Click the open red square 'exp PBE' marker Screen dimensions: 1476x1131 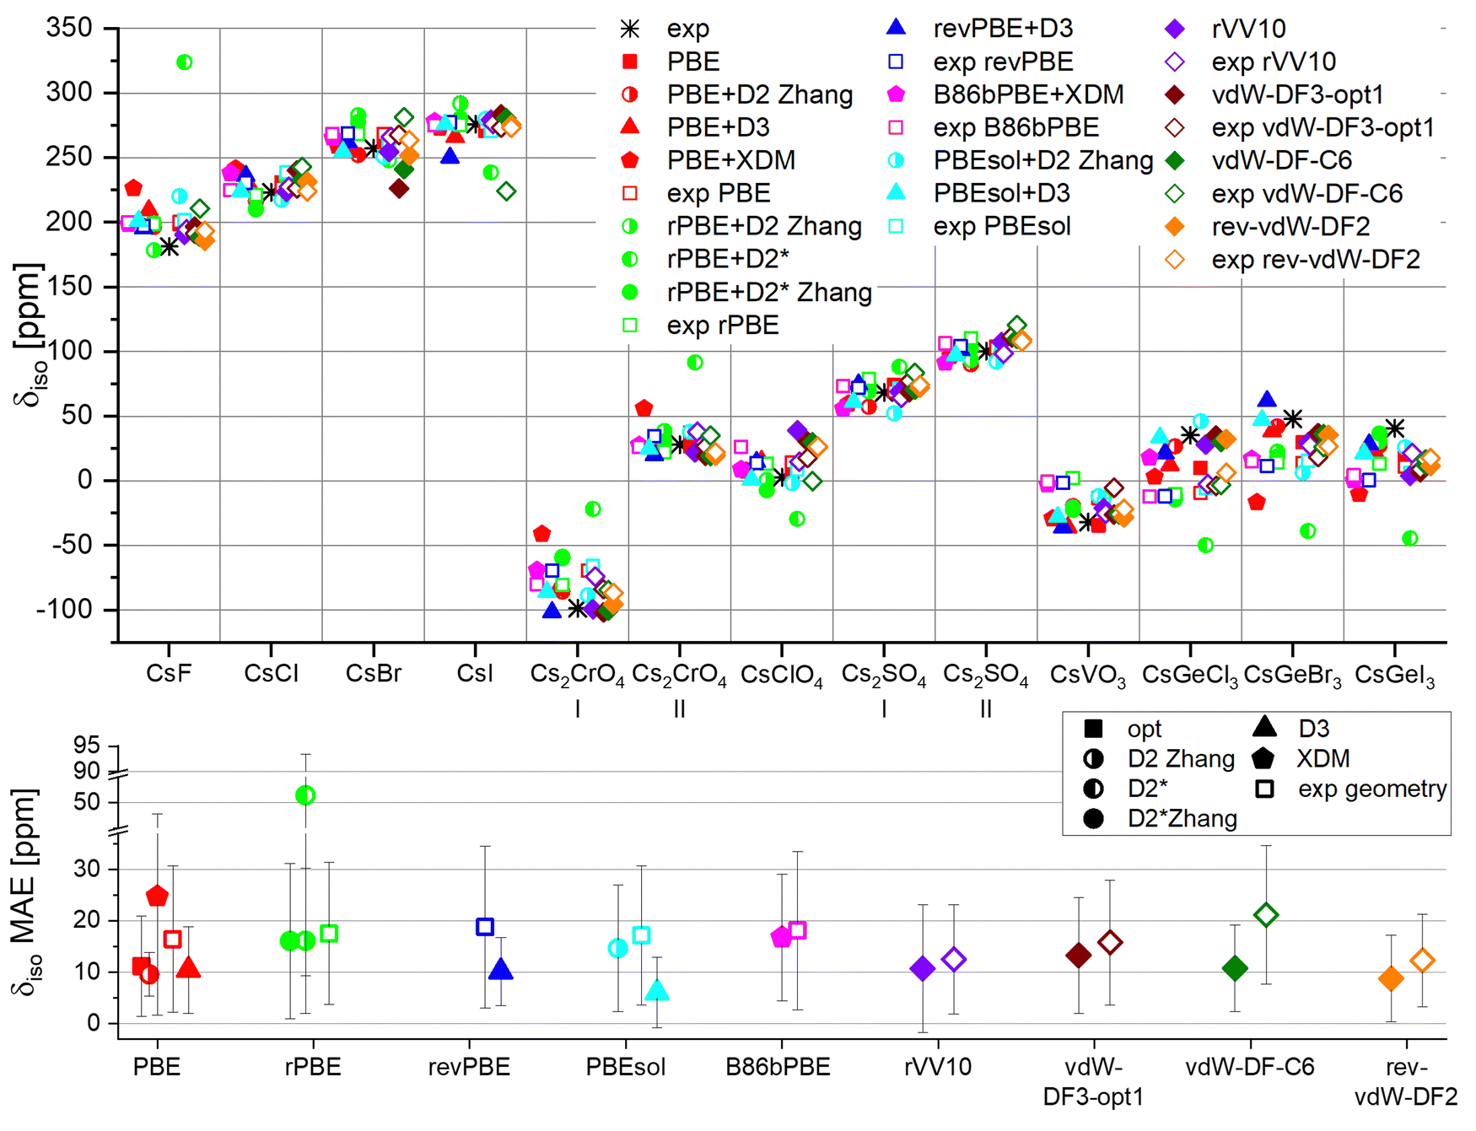coord(629,193)
